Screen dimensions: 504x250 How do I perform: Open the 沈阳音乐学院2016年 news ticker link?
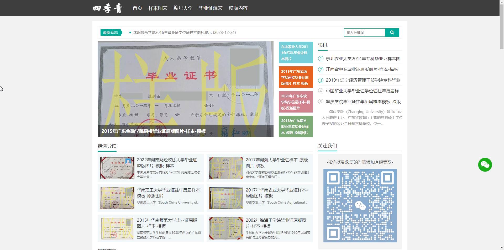(x=184, y=33)
